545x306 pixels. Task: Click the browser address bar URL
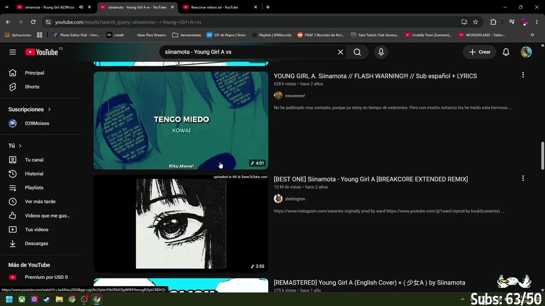[128, 22]
